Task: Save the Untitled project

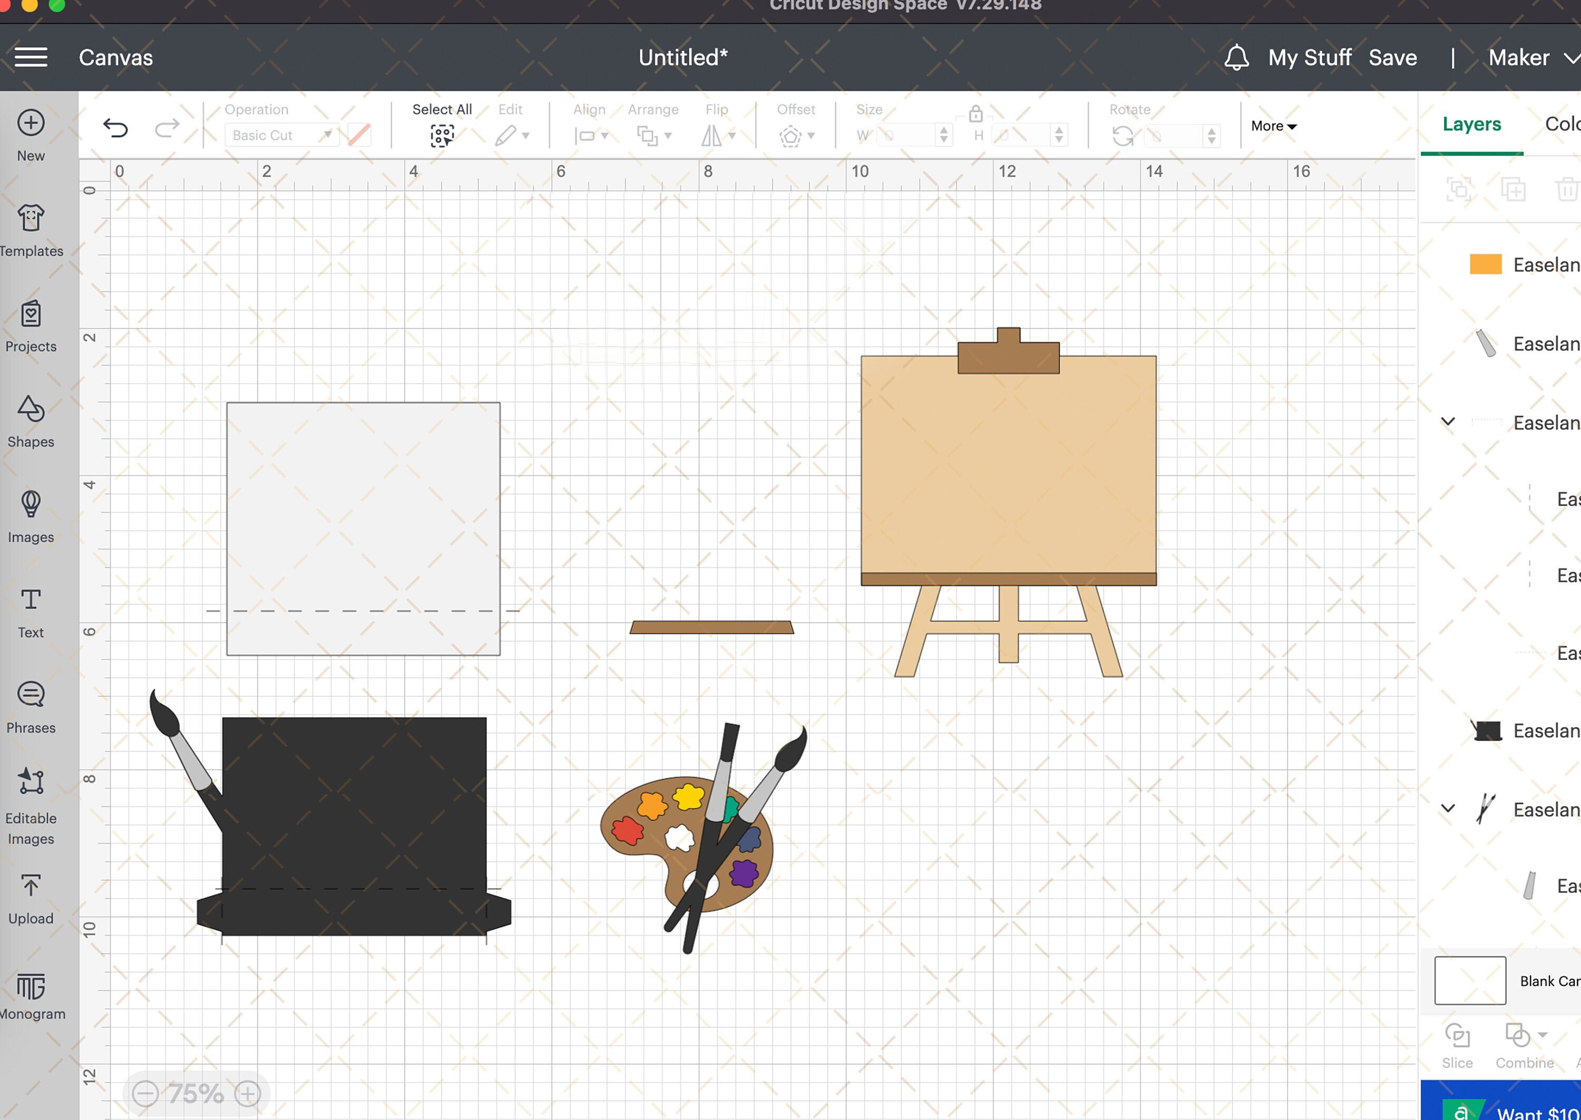Action: point(1392,57)
